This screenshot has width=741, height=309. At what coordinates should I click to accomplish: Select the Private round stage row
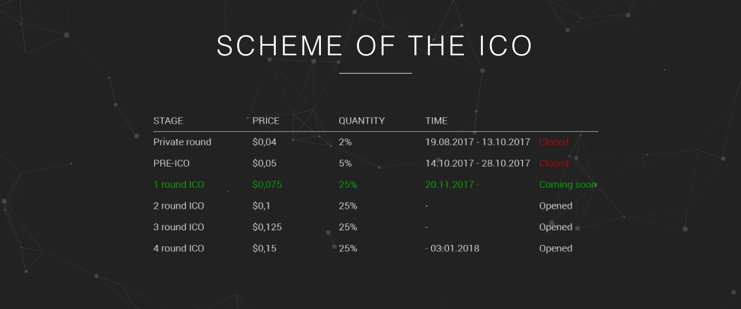[376, 142]
